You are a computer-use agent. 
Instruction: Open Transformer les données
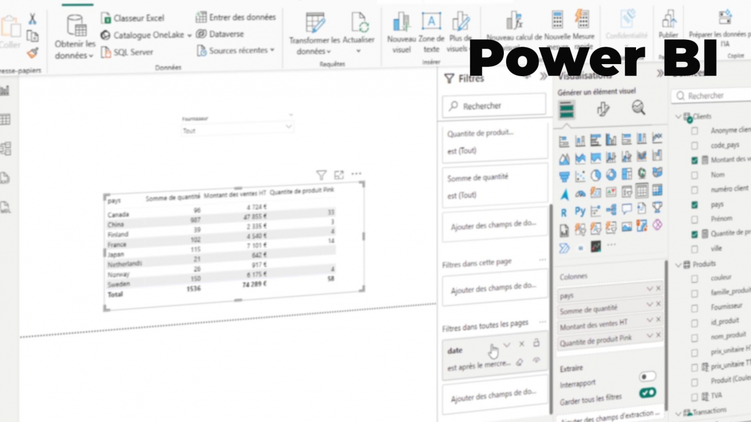tap(314, 35)
